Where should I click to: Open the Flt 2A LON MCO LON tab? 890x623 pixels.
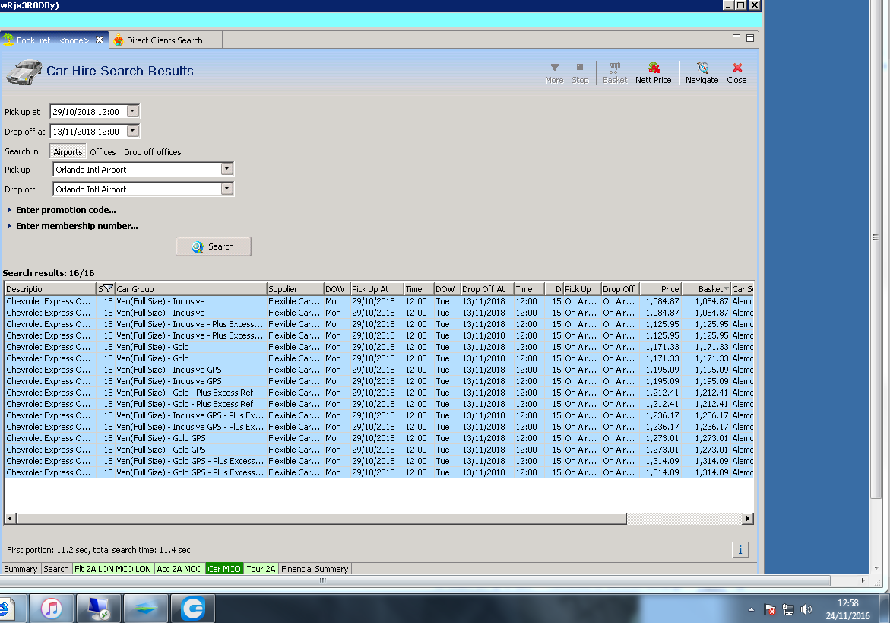[x=113, y=568]
